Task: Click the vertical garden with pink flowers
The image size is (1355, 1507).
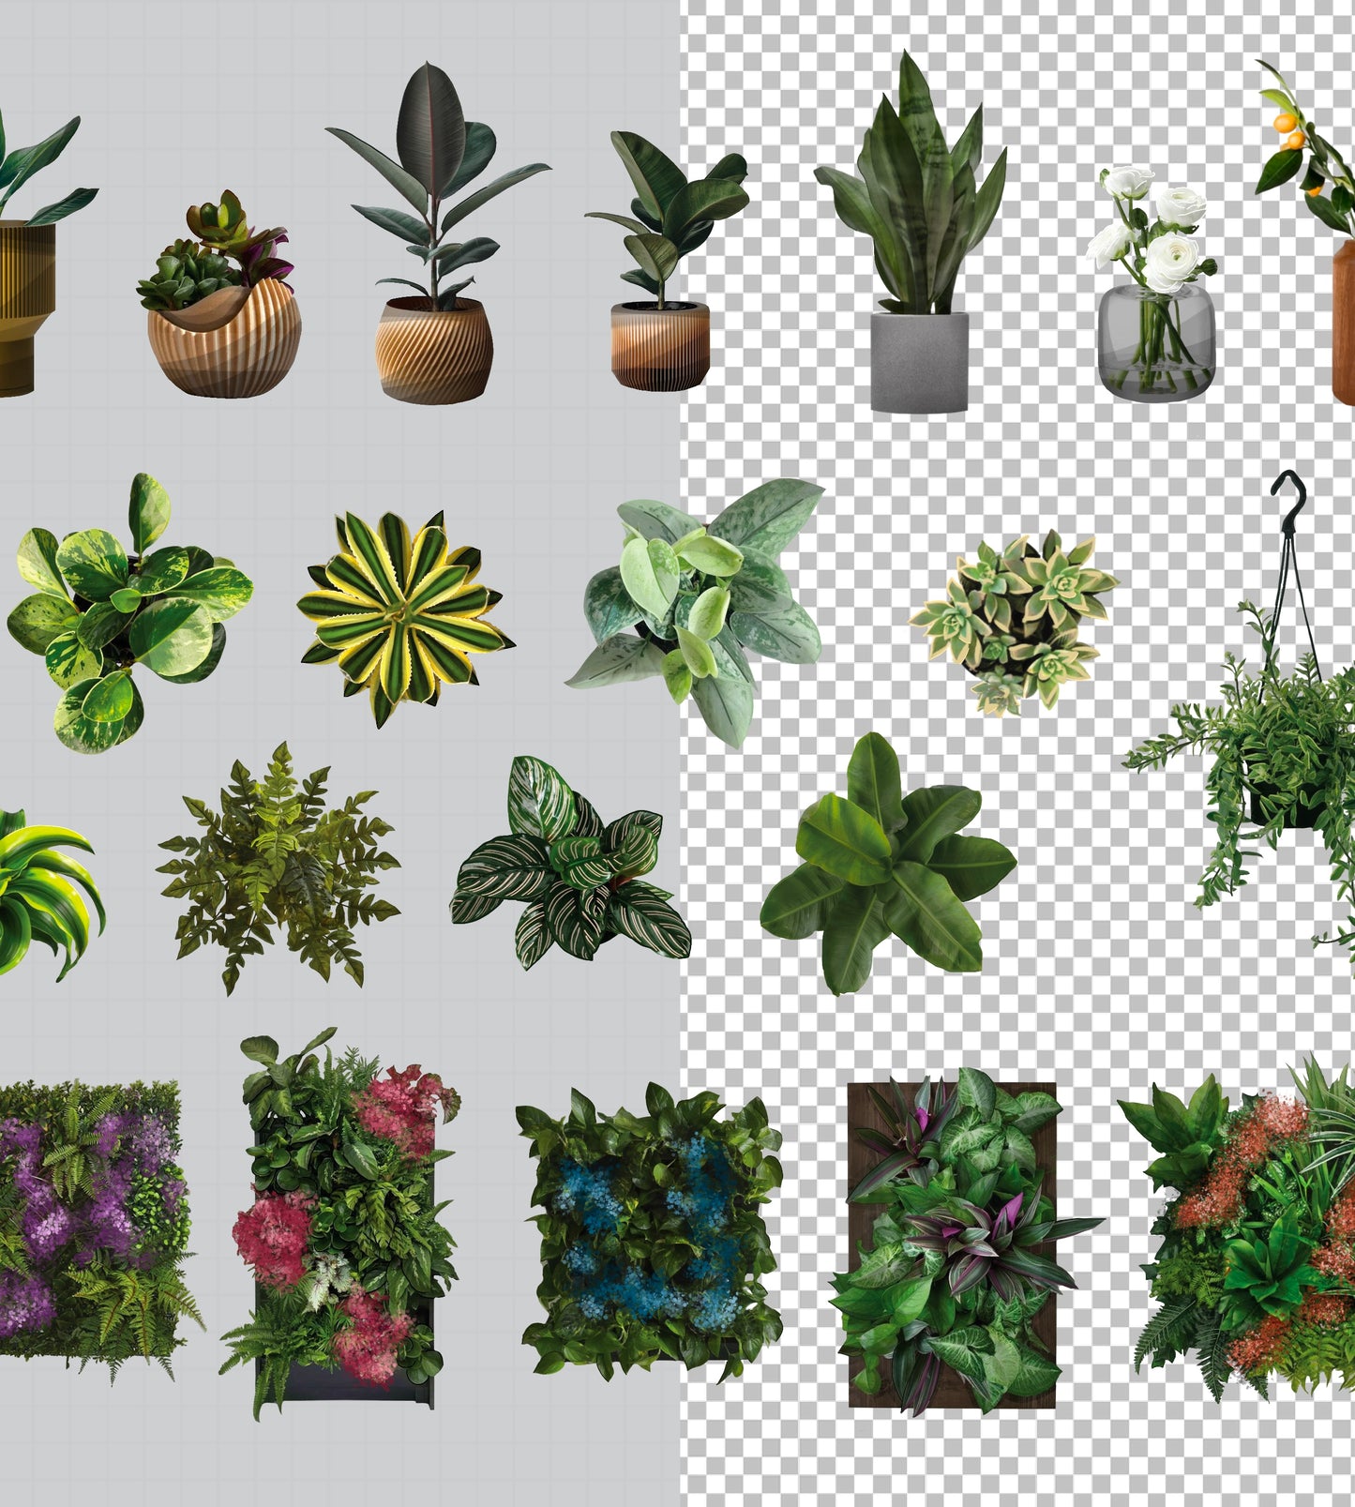Action: 341,1222
